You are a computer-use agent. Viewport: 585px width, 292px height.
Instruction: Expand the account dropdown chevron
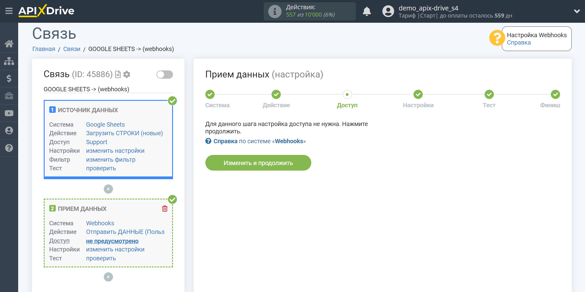pyautogui.click(x=577, y=11)
